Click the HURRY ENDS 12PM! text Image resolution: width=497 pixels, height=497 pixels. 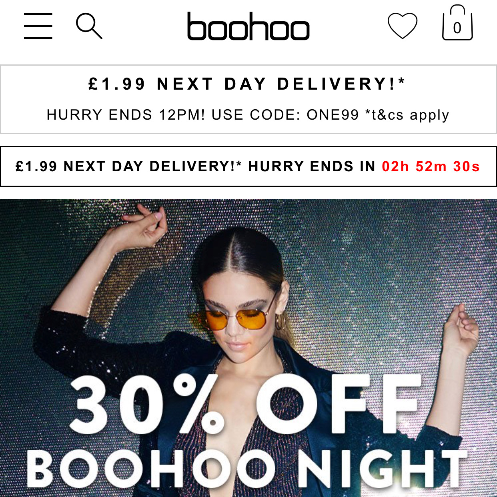click(x=126, y=115)
